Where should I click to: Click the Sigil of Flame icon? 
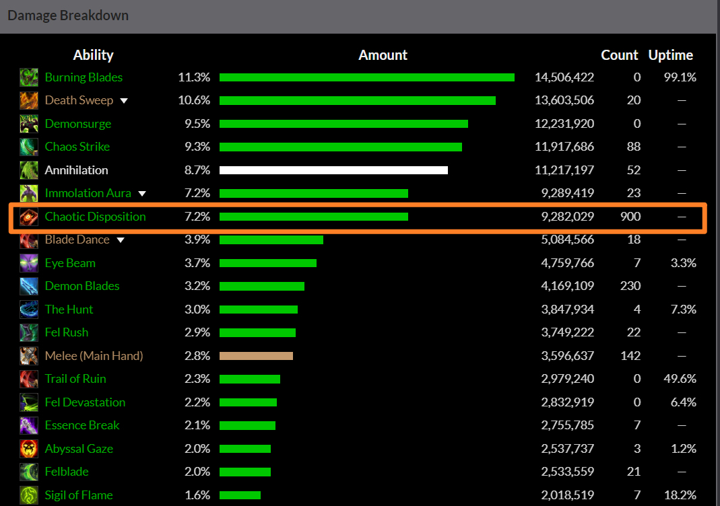tap(28, 495)
